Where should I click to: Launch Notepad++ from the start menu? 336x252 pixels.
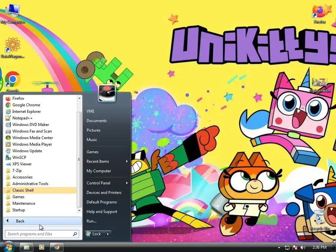pos(40,118)
